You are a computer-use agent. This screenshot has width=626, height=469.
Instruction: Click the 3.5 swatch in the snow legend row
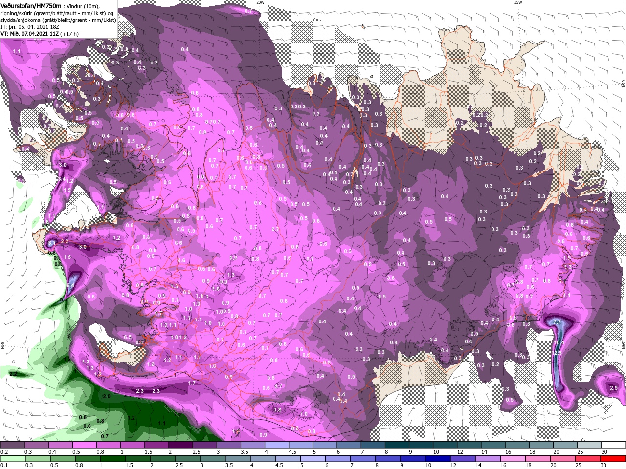coord(252,445)
